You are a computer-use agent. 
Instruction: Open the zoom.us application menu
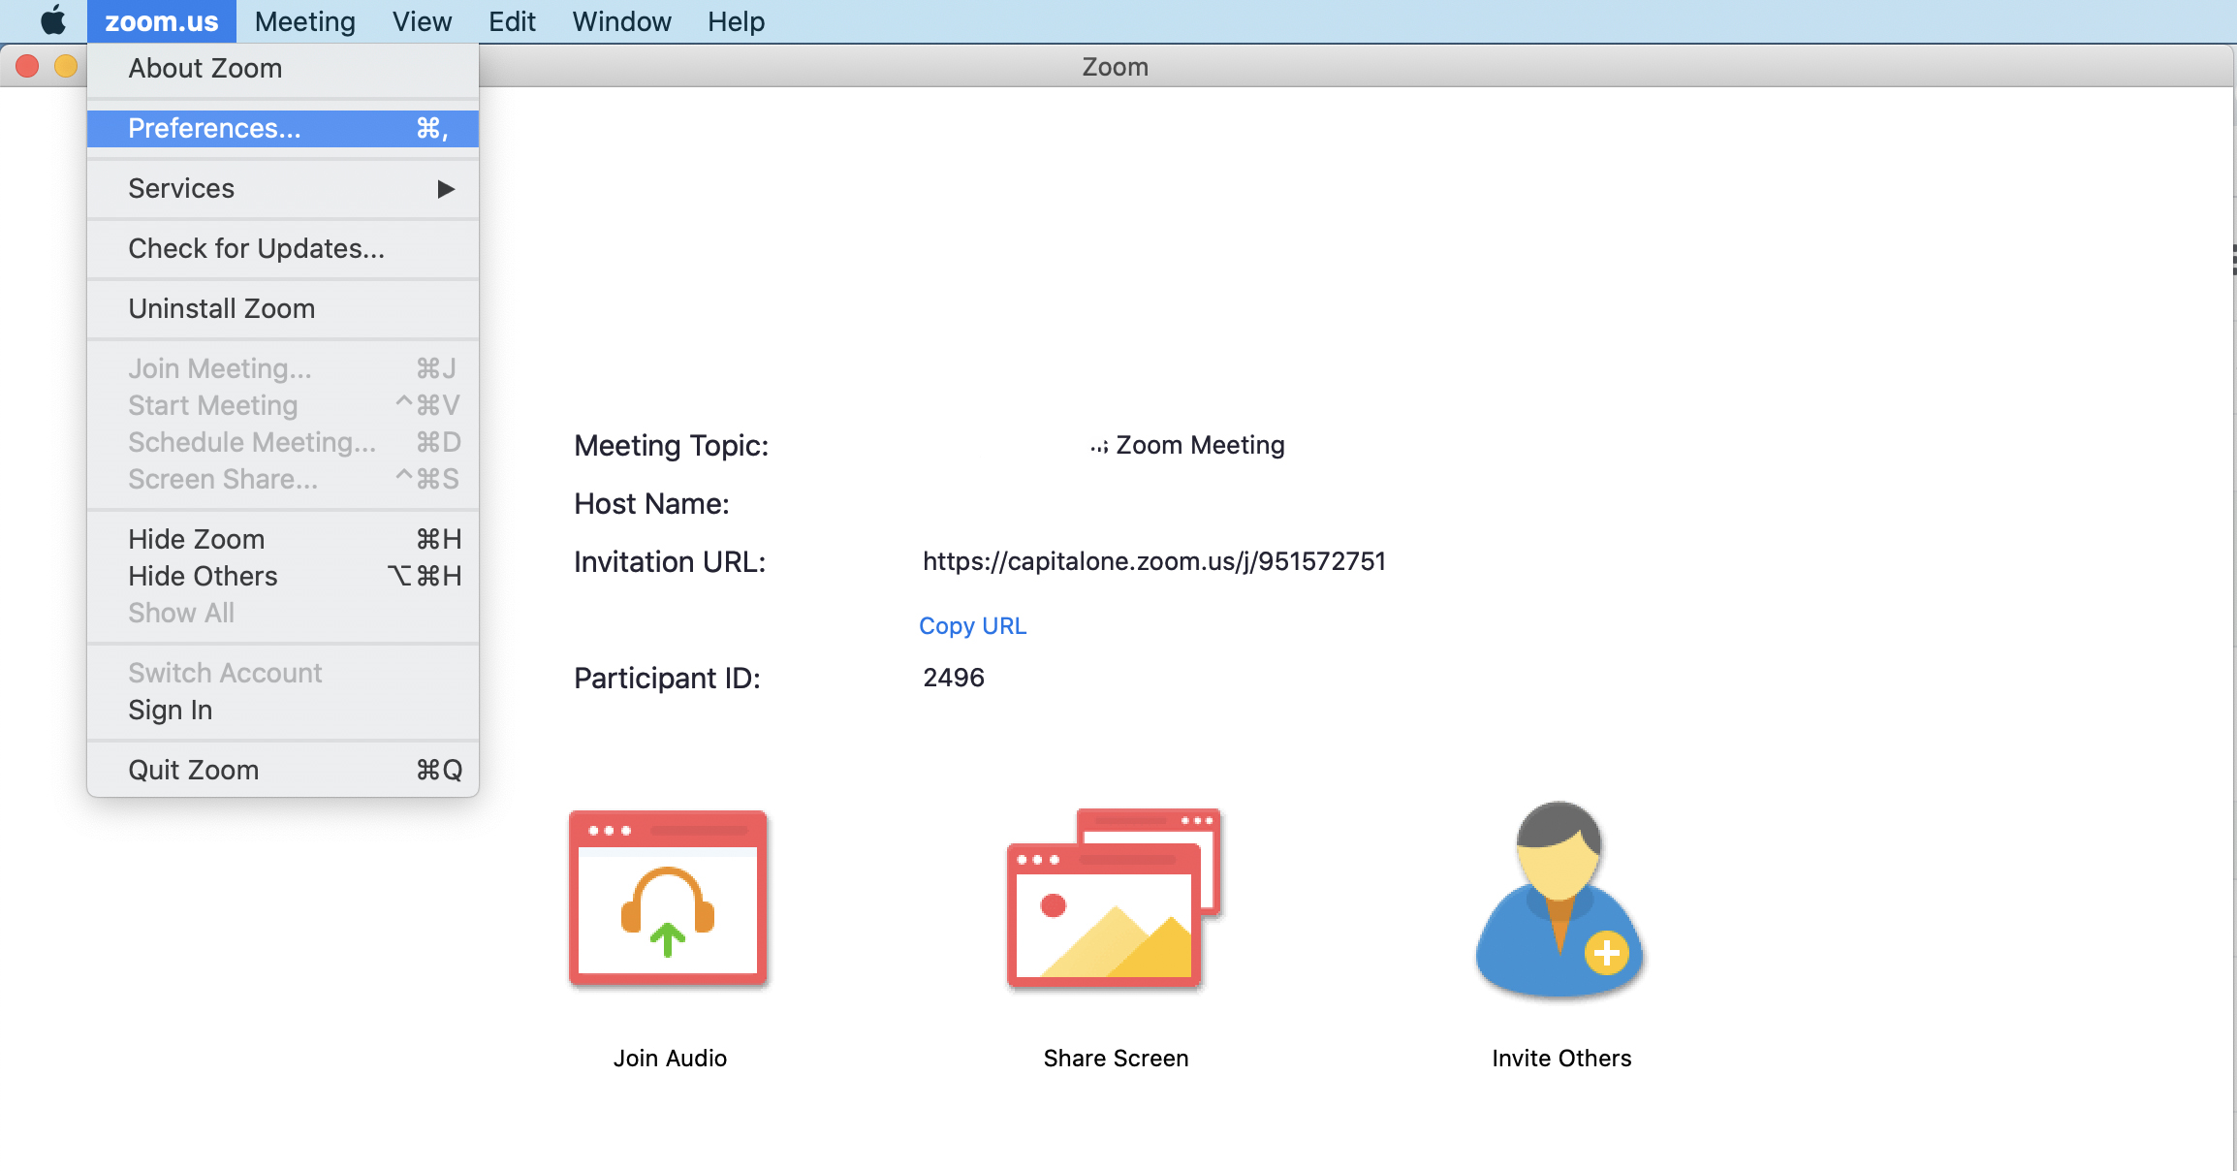(161, 22)
